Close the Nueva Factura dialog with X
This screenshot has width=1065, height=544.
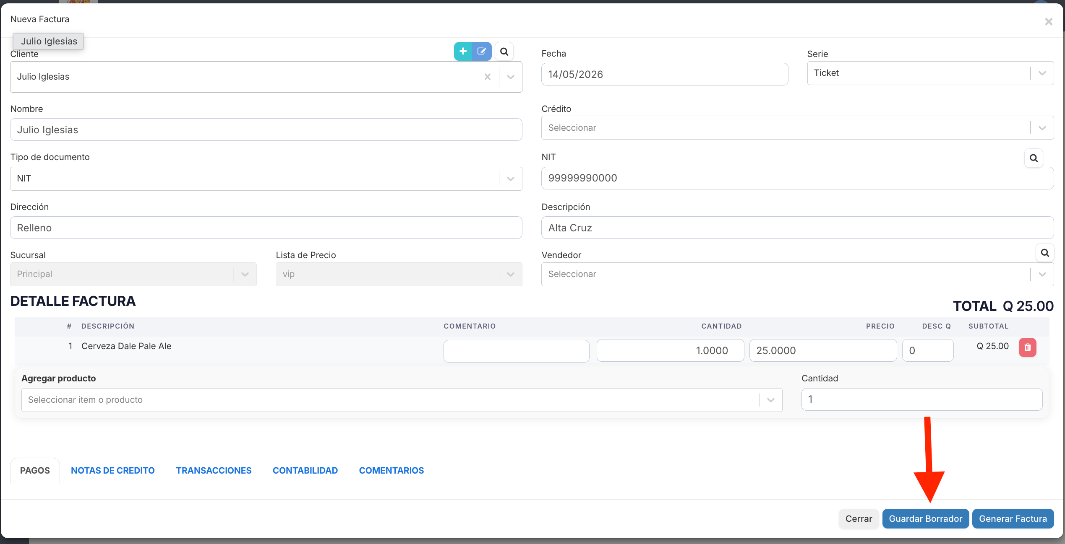click(1049, 21)
